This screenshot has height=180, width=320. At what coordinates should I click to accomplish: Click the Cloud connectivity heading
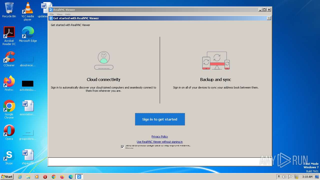pos(103,79)
